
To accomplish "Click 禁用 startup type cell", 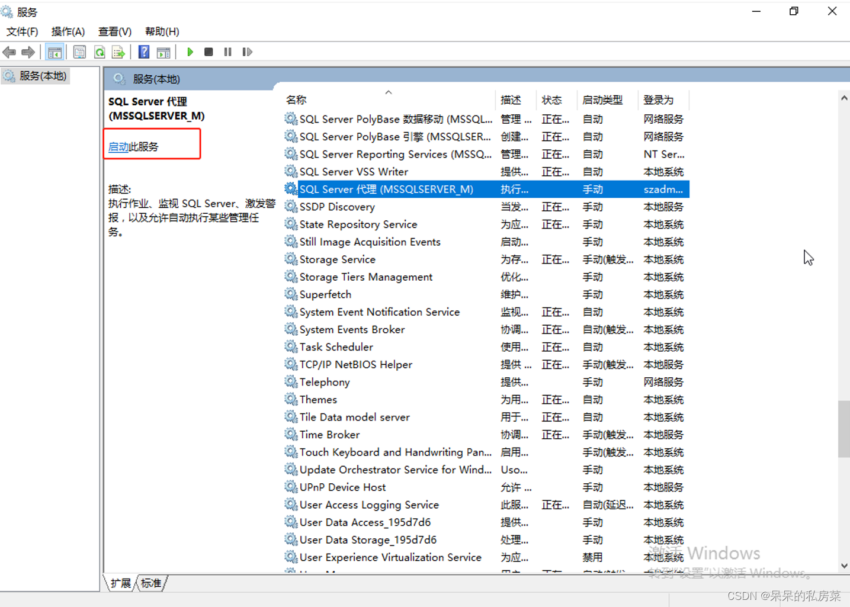I will pyautogui.click(x=593, y=557).
